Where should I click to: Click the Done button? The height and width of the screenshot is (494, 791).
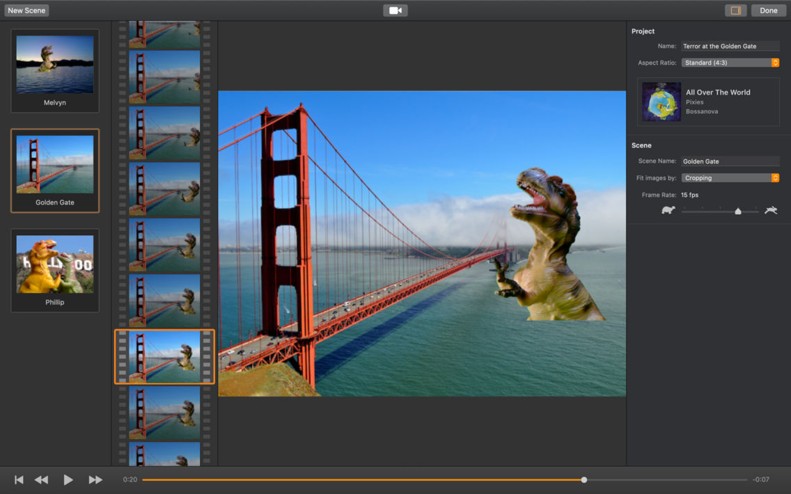click(x=768, y=10)
